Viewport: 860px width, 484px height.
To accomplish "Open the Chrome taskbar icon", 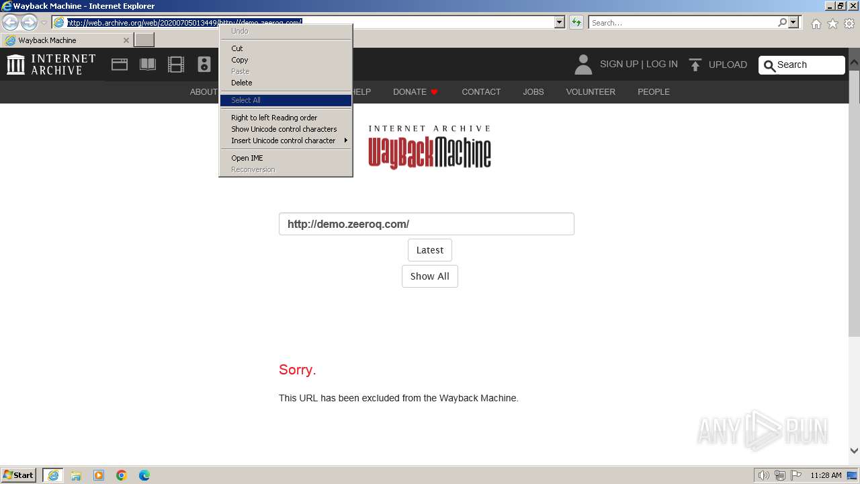I will point(122,475).
